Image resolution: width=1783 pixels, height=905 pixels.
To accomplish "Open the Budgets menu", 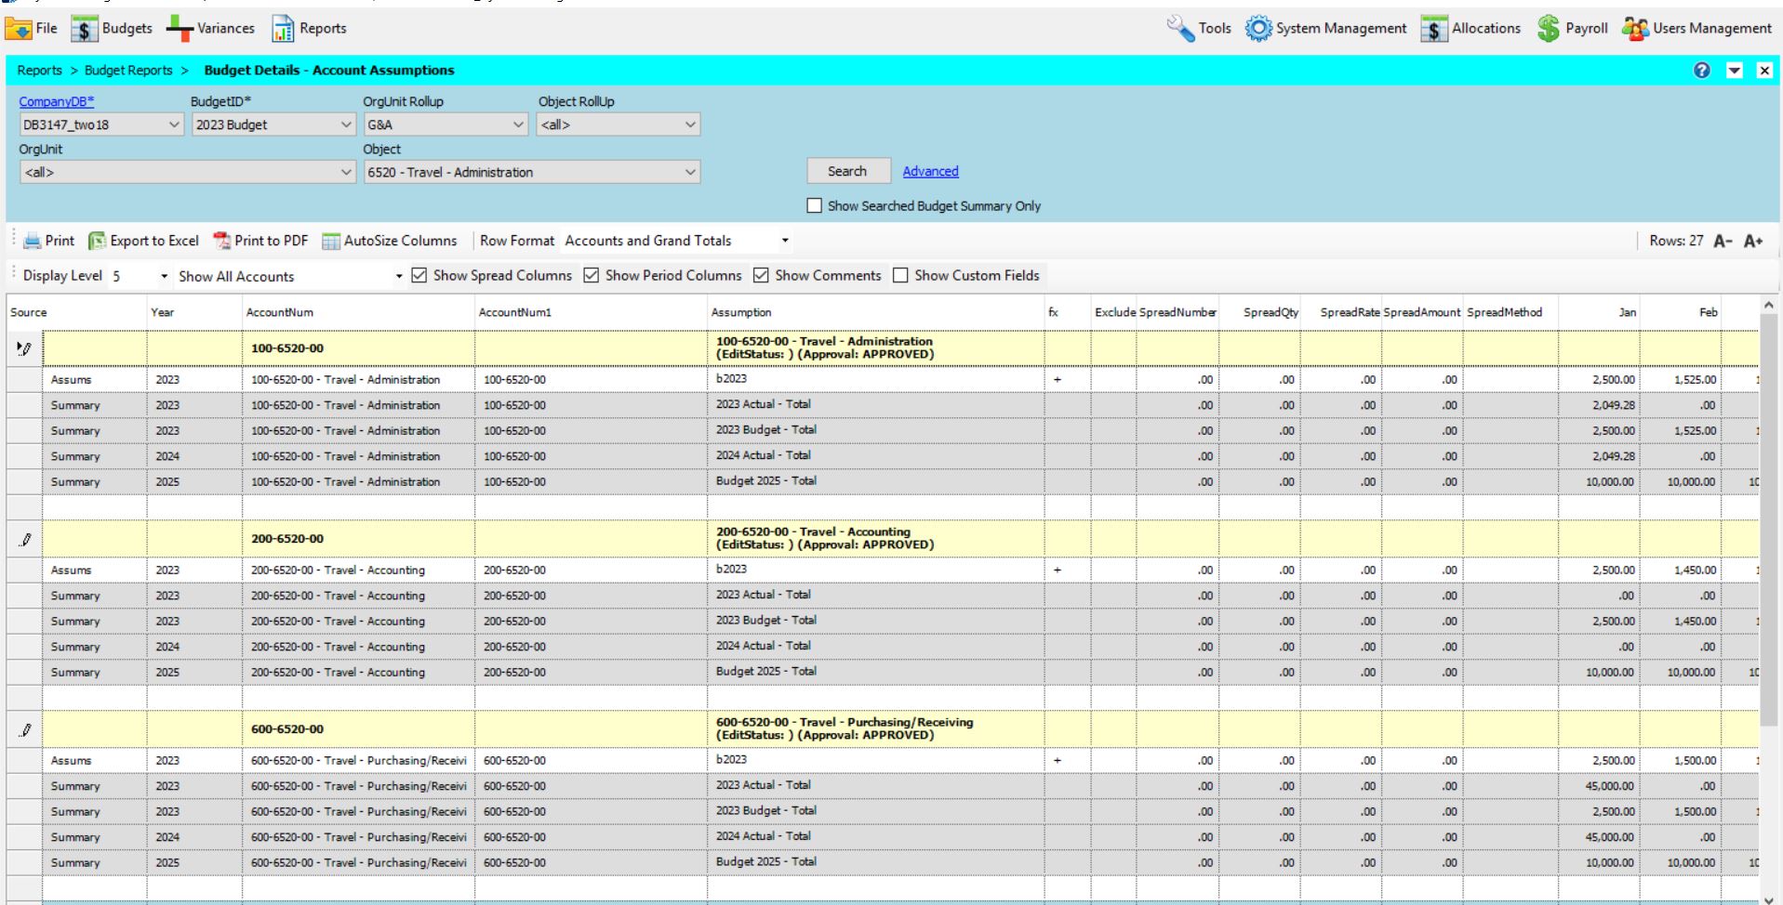I will [x=113, y=29].
